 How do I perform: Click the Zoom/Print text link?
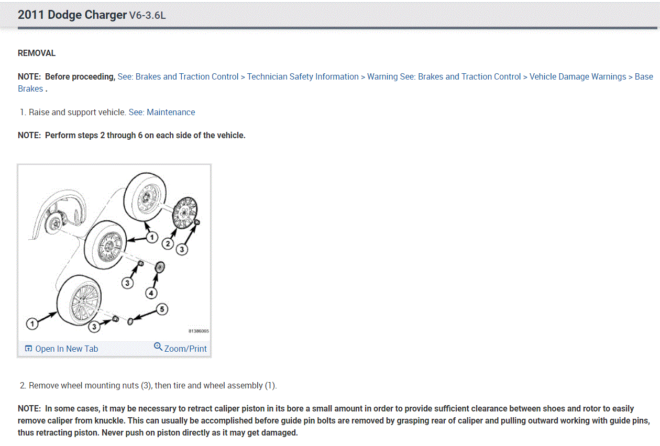coord(185,349)
